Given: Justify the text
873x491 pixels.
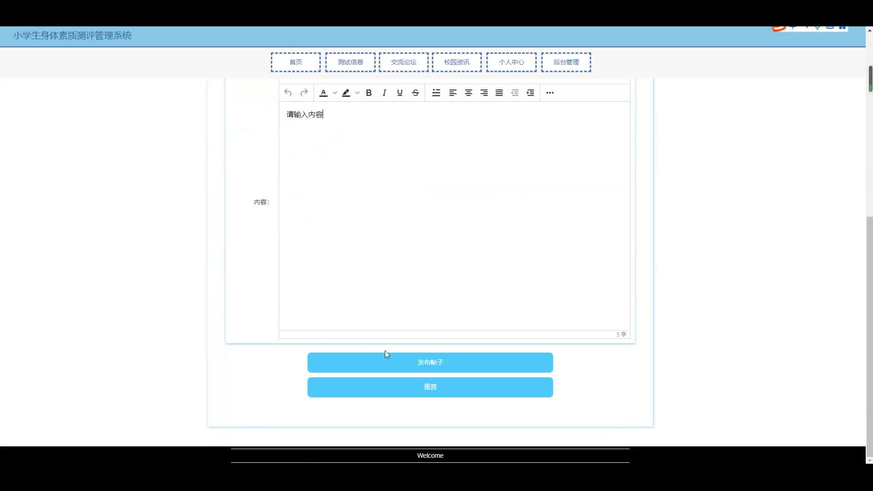Looking at the screenshot, I should click(x=499, y=93).
